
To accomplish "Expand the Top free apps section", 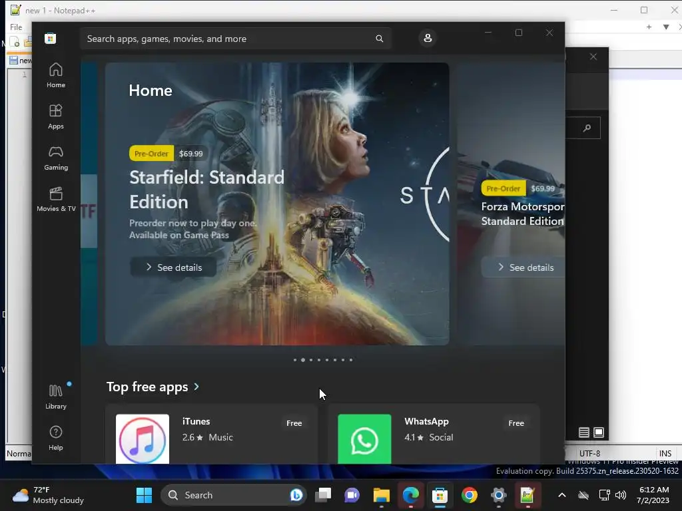I will coord(153,387).
